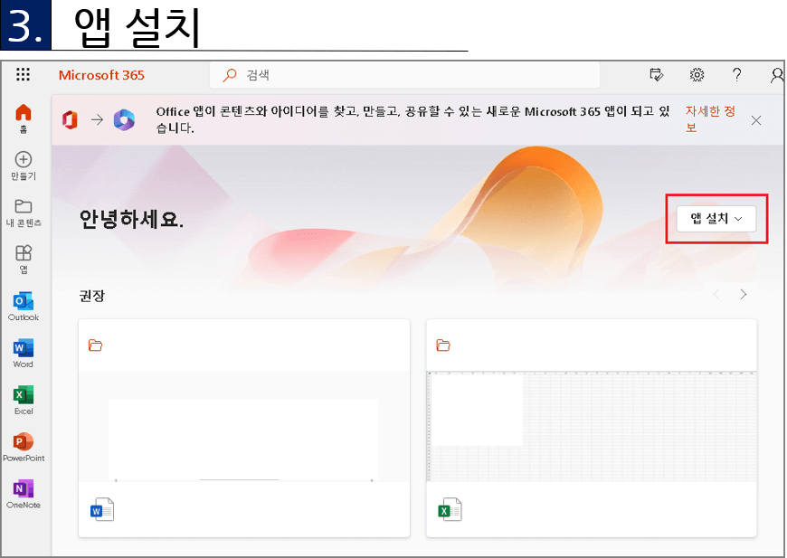Open 앱 apps icon in sidebar
Screen dimensions: 787x558
[x=24, y=260]
